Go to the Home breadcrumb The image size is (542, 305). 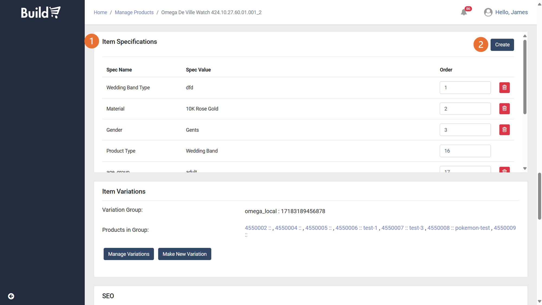point(100,12)
